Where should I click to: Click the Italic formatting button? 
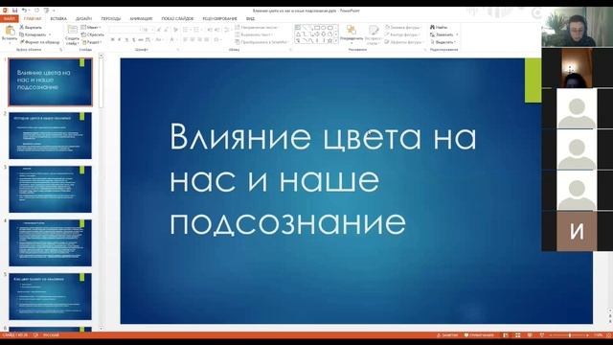click(120, 40)
